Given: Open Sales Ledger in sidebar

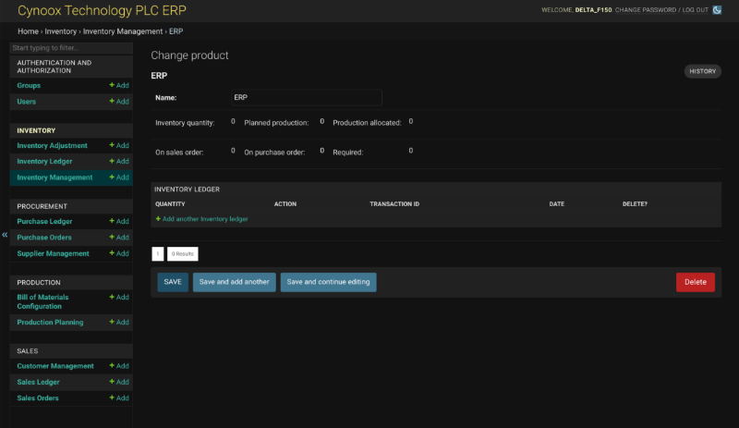Looking at the screenshot, I should (38, 382).
